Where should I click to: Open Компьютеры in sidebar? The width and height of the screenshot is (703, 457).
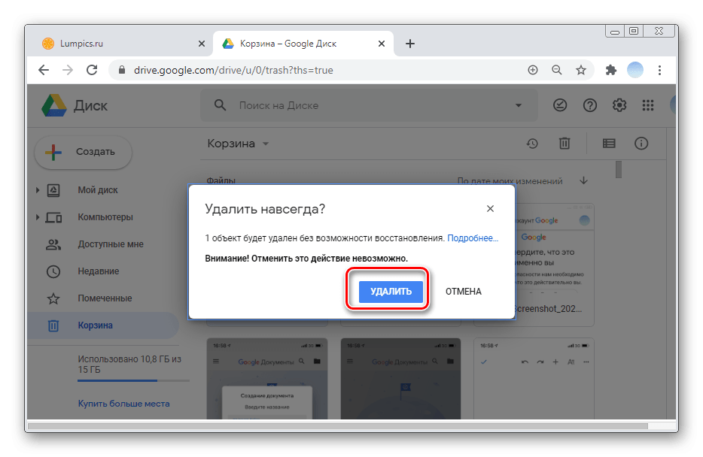[105, 217]
